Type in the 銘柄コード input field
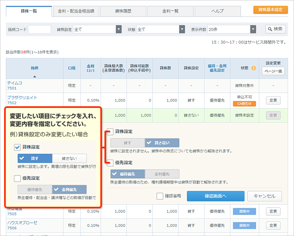This screenshot has height=236, width=294. coord(39,29)
